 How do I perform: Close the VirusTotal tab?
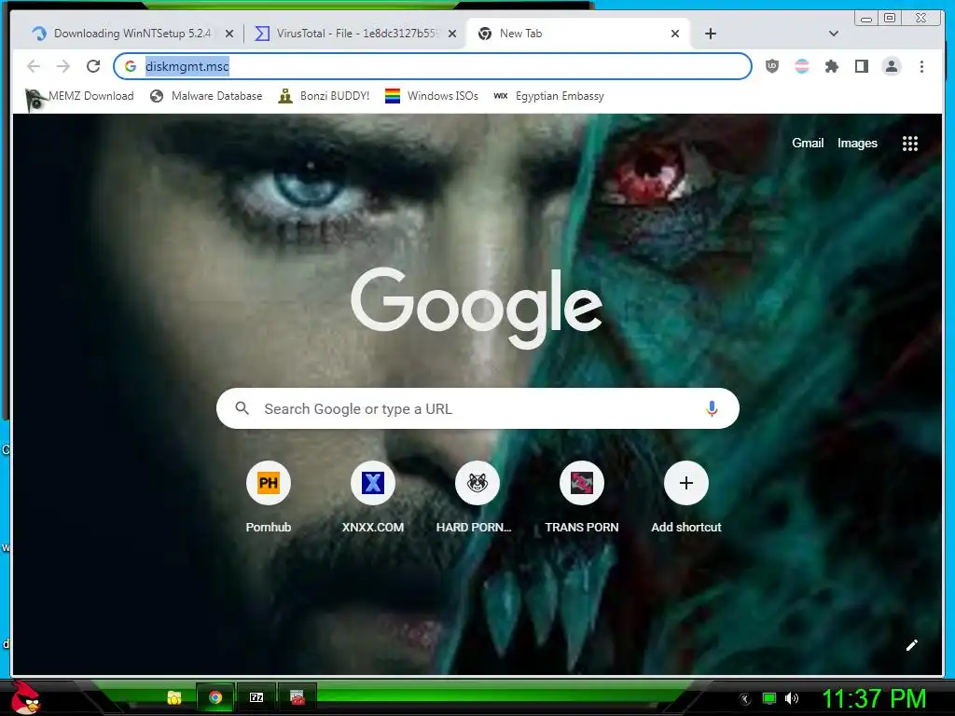(452, 34)
